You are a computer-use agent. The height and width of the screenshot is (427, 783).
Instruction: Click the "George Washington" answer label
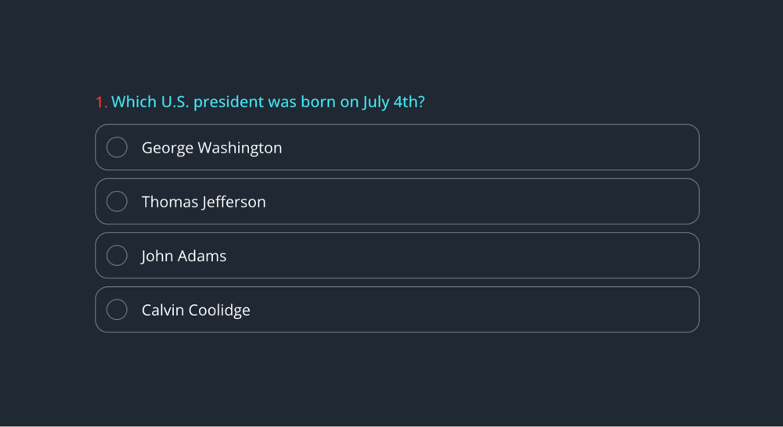click(x=211, y=148)
